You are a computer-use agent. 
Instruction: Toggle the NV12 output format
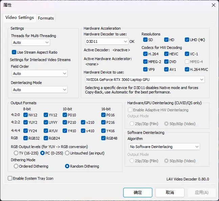point(26,115)
